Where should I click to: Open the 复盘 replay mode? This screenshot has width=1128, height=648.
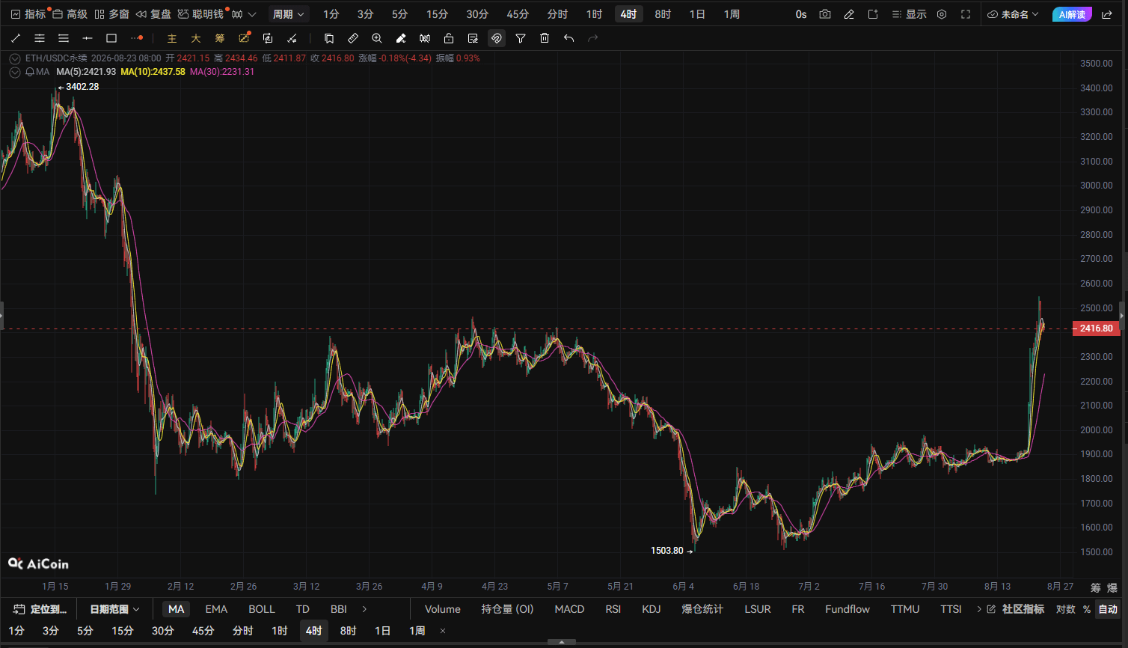pos(153,14)
